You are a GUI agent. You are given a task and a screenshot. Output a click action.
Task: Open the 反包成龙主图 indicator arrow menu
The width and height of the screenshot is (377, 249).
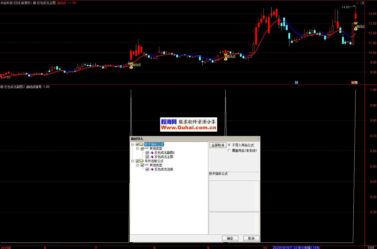[x=34, y=3]
